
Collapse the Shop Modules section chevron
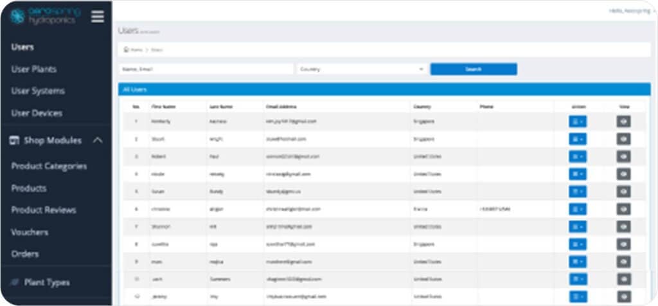[x=98, y=141]
